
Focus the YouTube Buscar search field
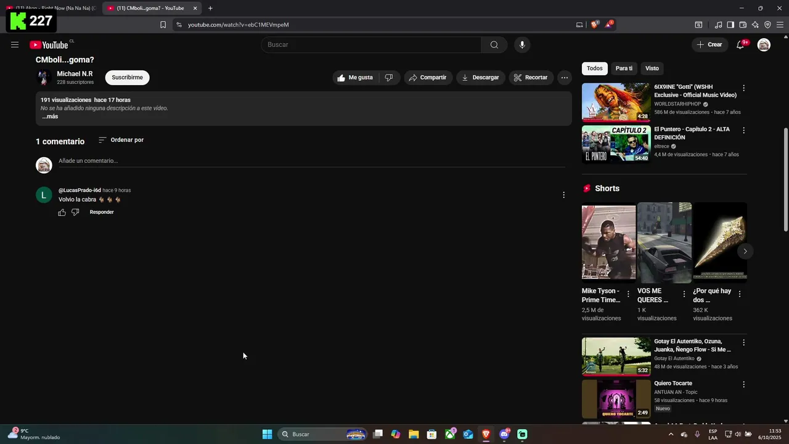point(372,44)
